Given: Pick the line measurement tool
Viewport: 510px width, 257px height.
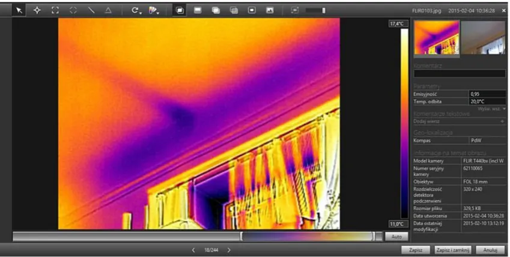Looking at the screenshot, I should click(x=91, y=10).
